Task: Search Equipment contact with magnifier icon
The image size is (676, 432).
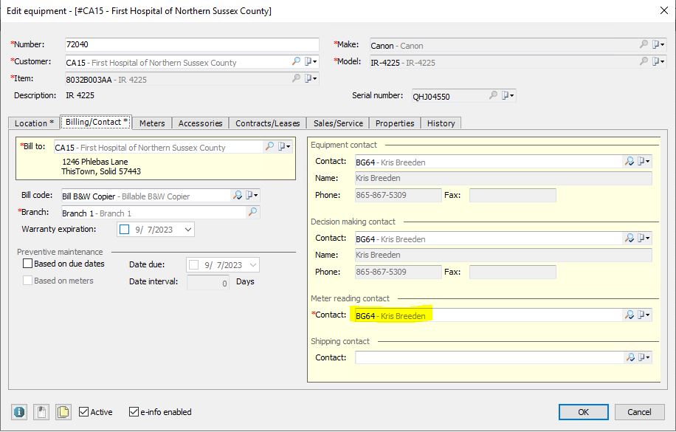Action: click(630, 162)
